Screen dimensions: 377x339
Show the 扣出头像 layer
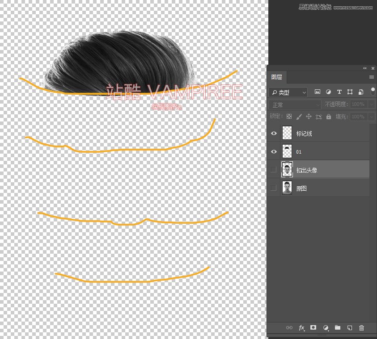274,170
